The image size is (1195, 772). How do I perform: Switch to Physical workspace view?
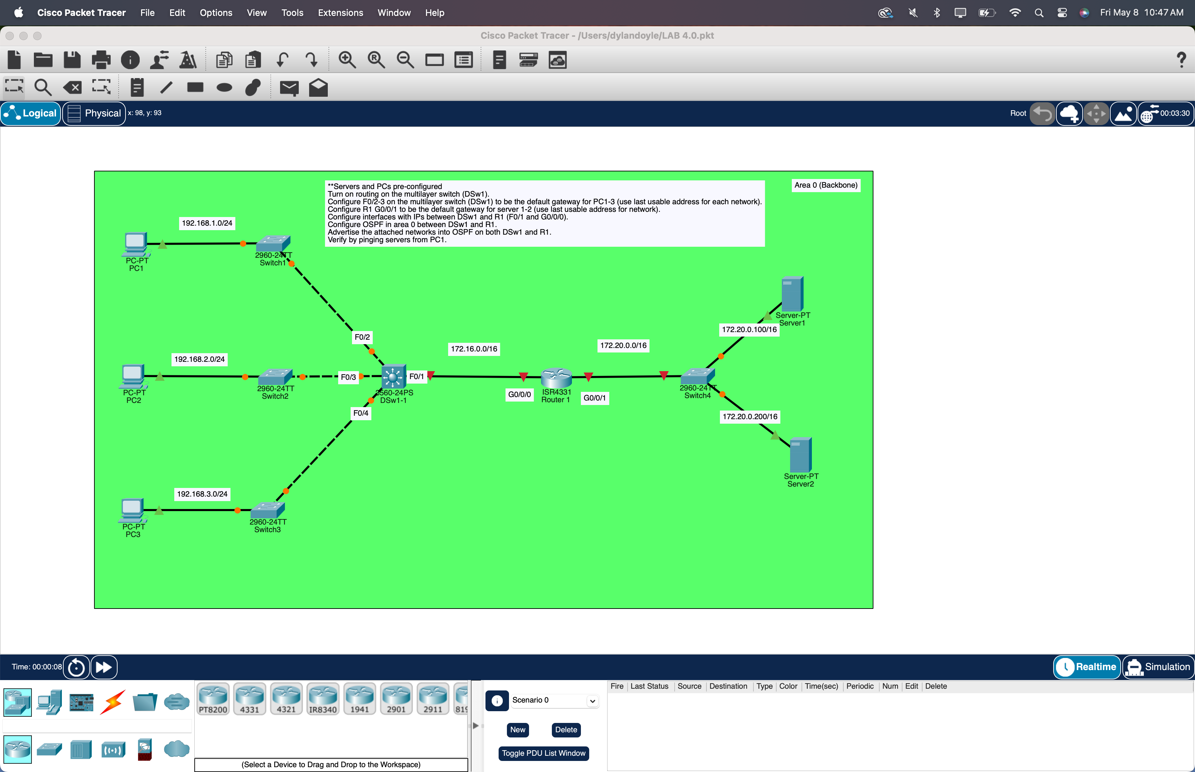[94, 113]
